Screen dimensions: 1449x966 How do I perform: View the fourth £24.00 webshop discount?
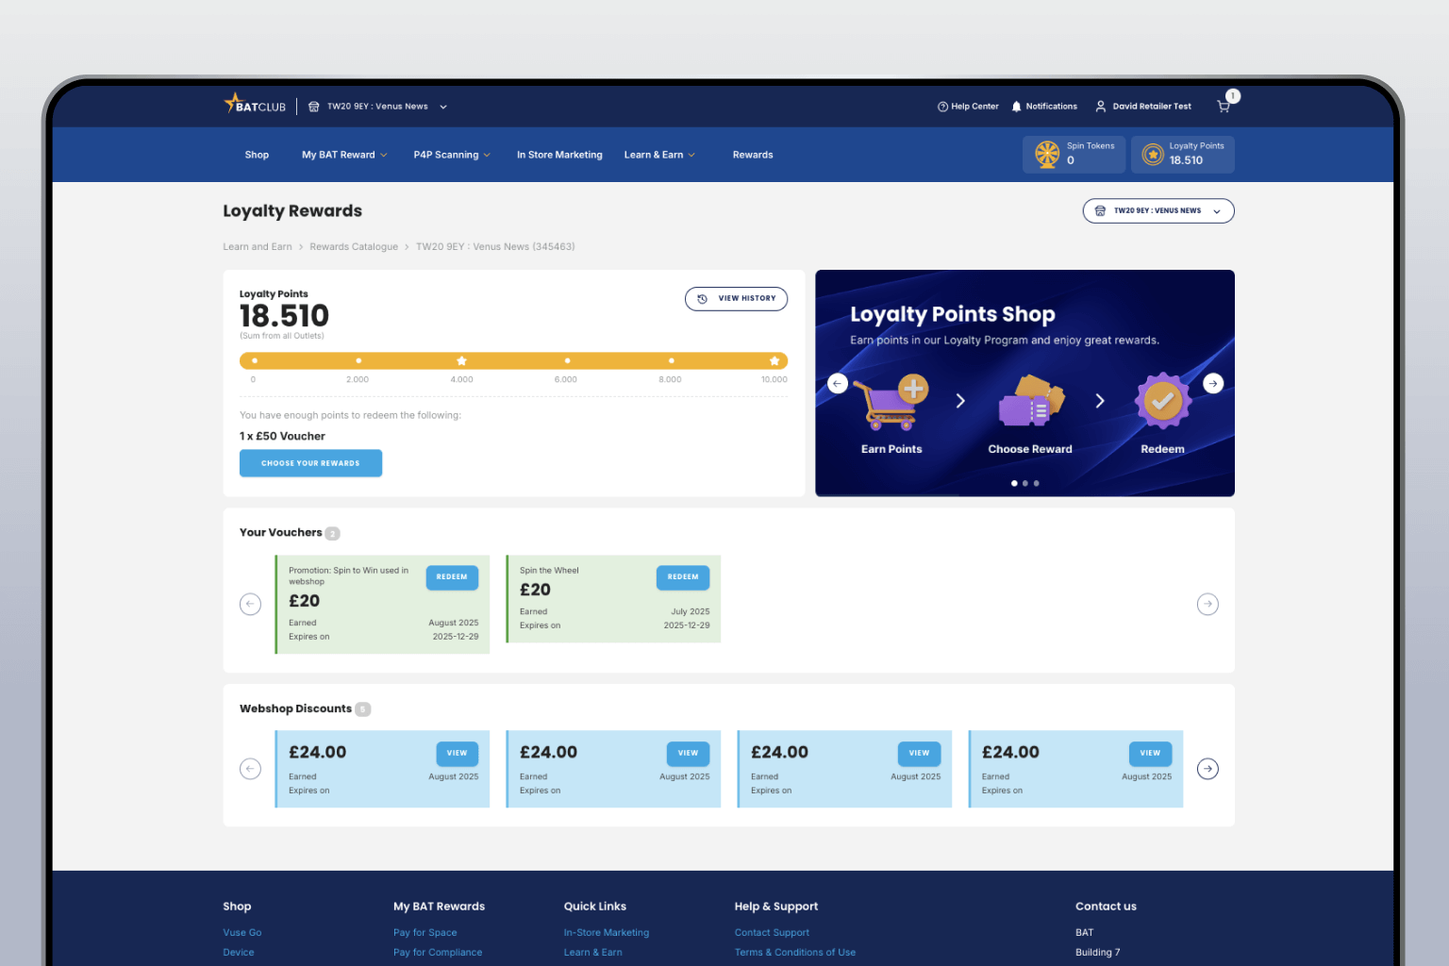click(x=1150, y=754)
